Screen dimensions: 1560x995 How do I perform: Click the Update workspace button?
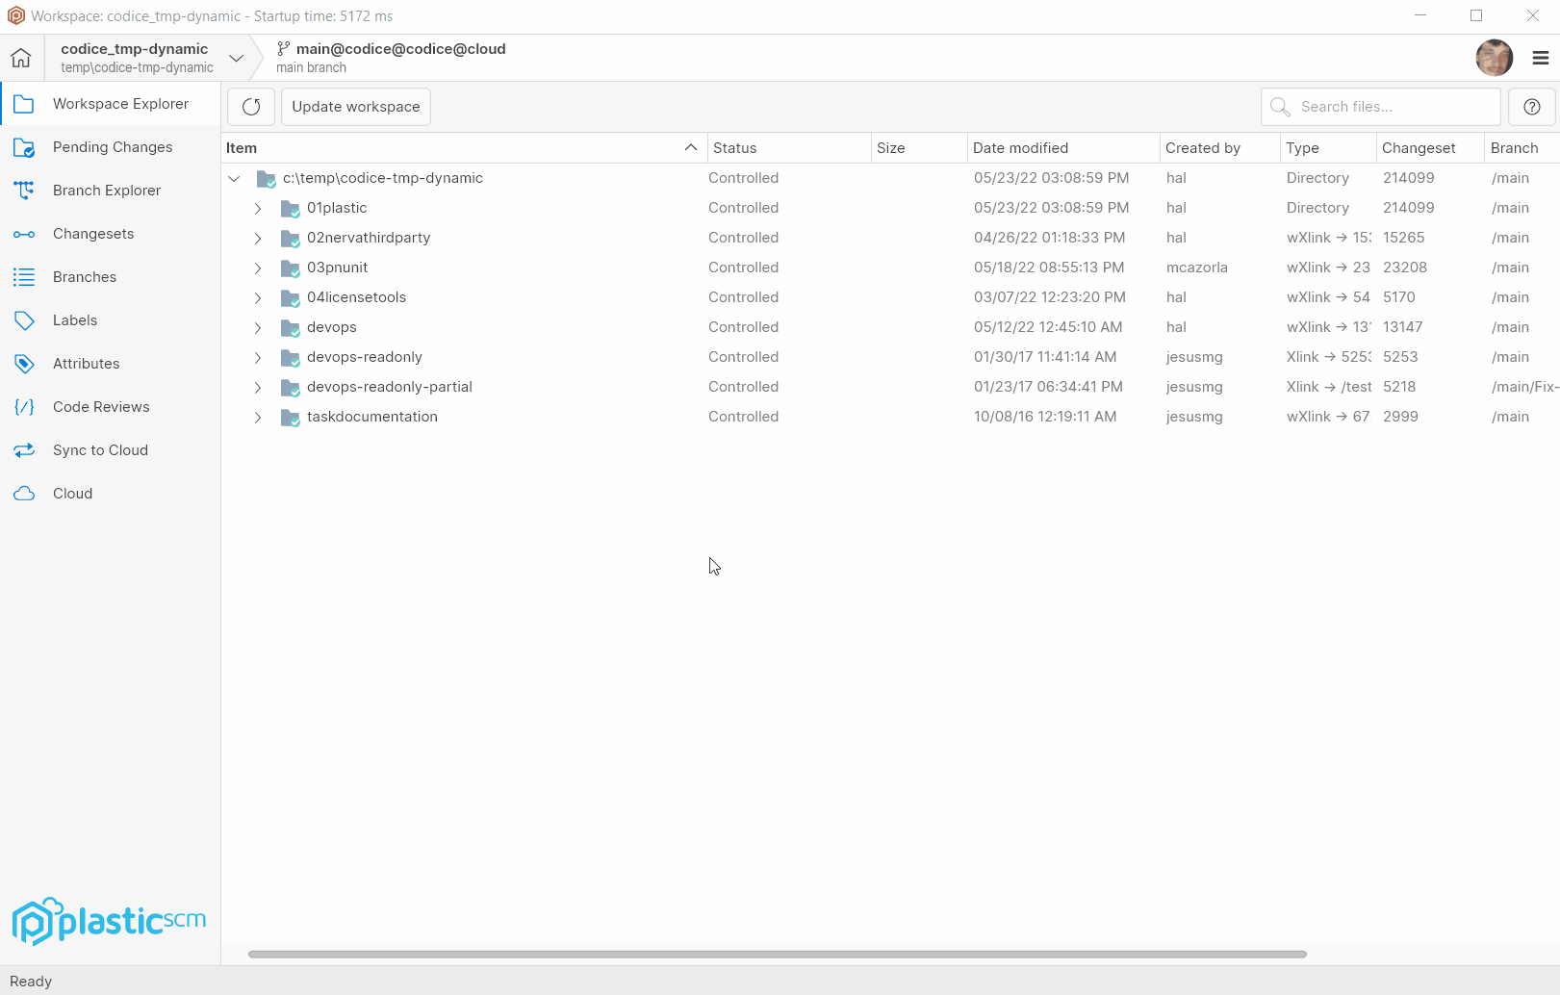click(x=355, y=106)
